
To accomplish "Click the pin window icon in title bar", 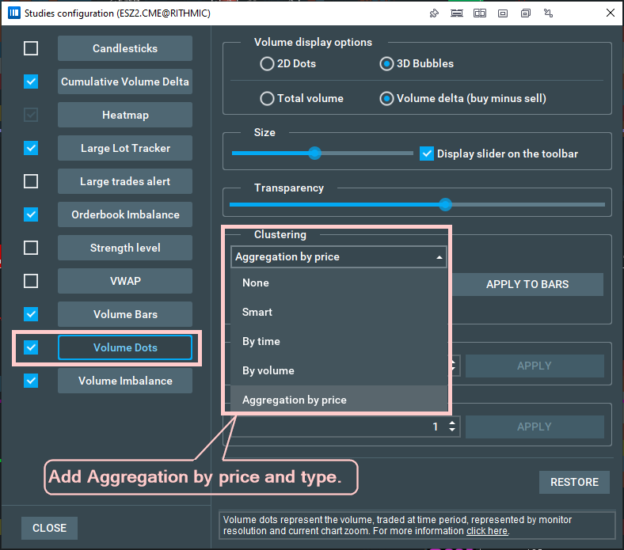I will [433, 13].
